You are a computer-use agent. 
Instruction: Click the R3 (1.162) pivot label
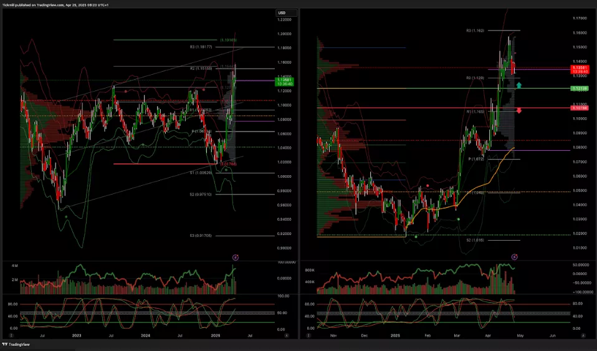(x=477, y=30)
